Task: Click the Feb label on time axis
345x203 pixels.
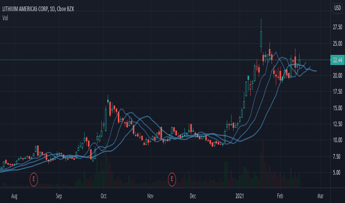Action: tap(280, 196)
